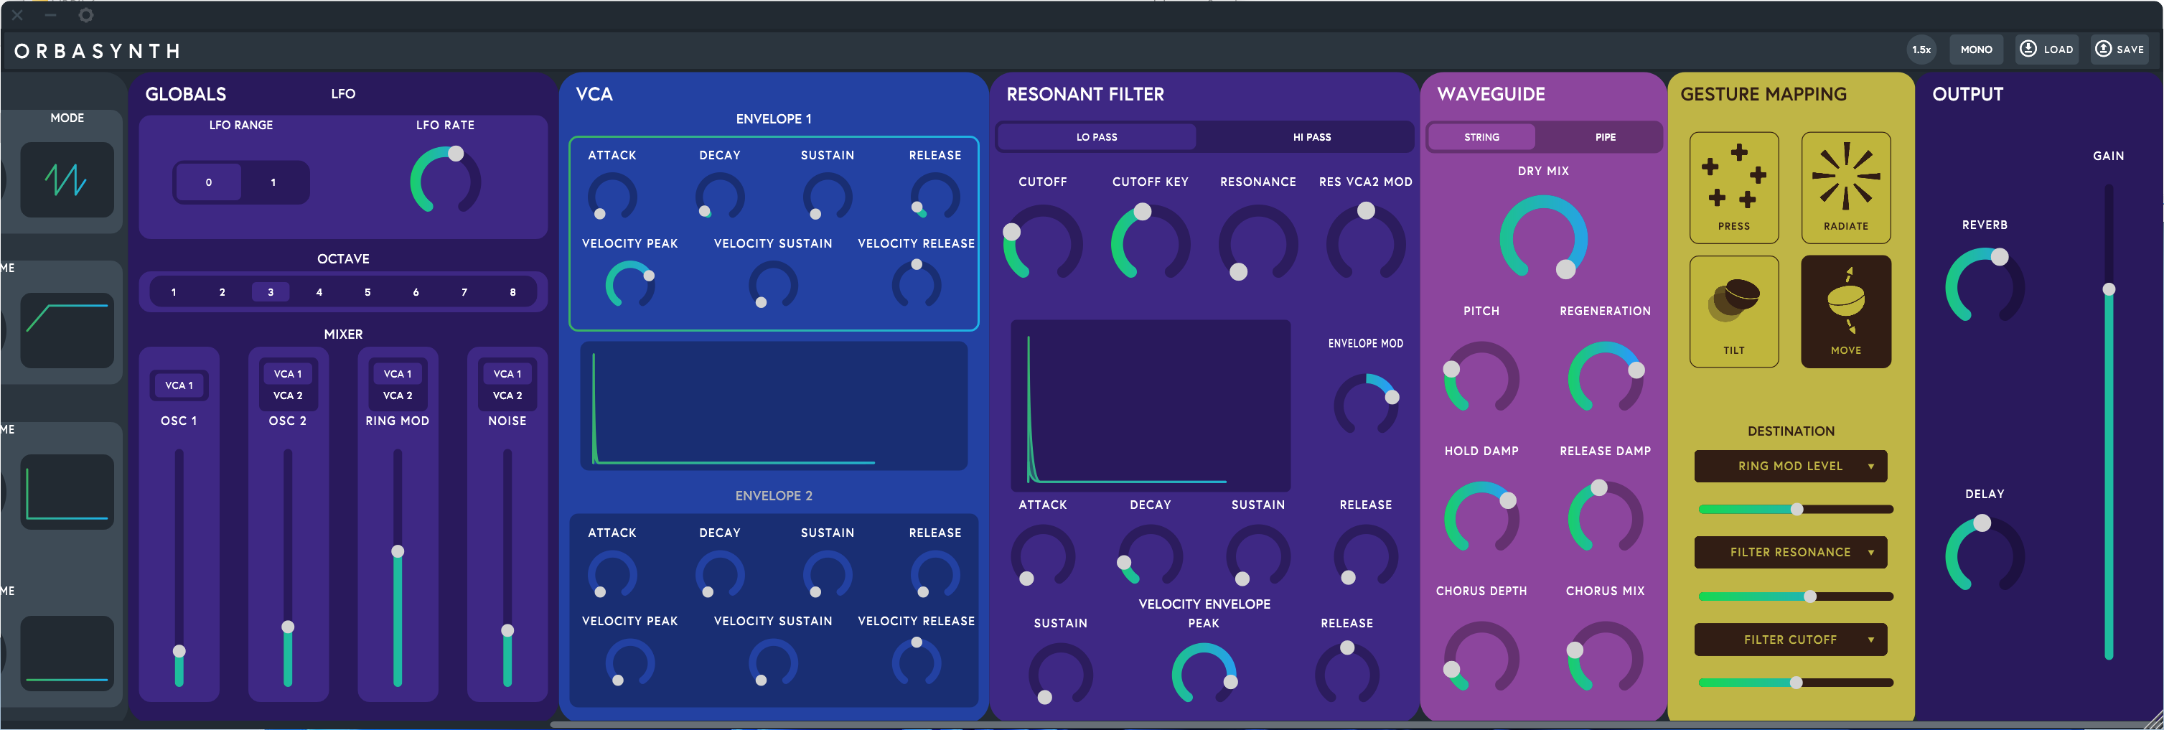The image size is (2164, 730).
Task: Select octave 2
Action: [x=222, y=292]
